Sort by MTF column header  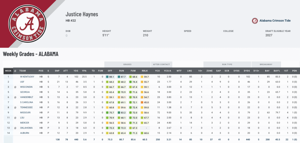tap(179, 71)
